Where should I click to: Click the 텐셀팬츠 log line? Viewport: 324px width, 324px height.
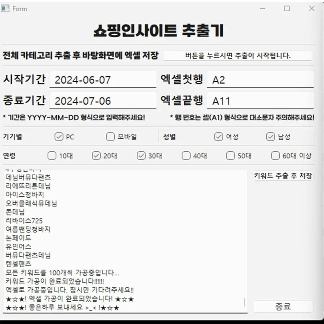[x=18, y=264]
